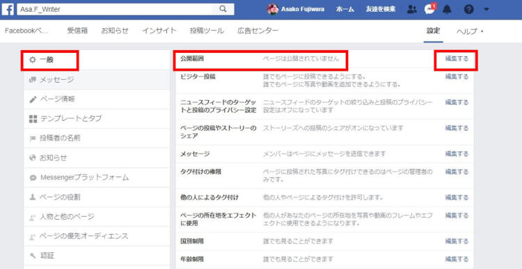Open the インサイト tab

(x=159, y=31)
